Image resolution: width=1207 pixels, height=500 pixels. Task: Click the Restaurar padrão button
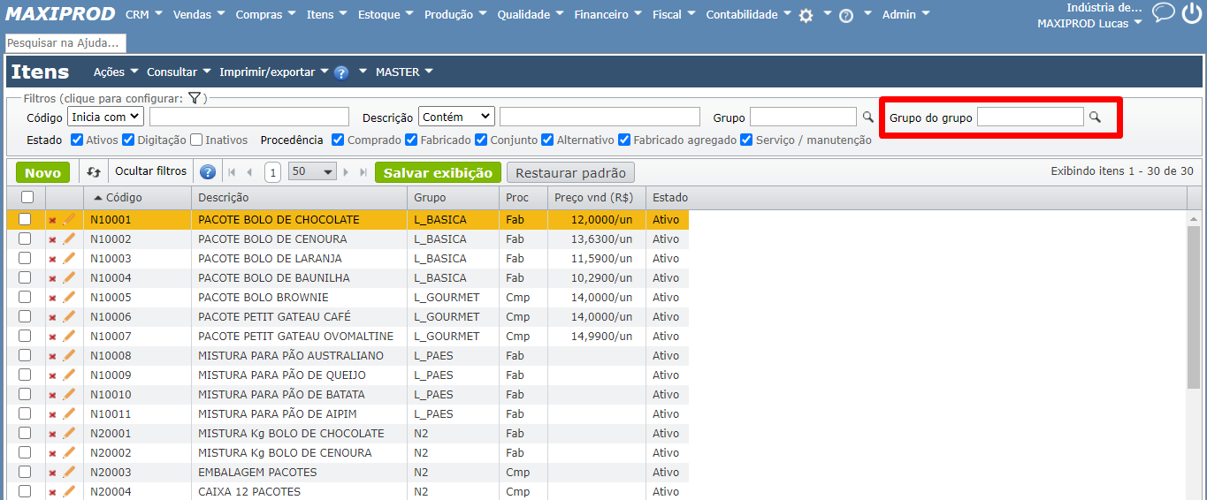coord(570,173)
